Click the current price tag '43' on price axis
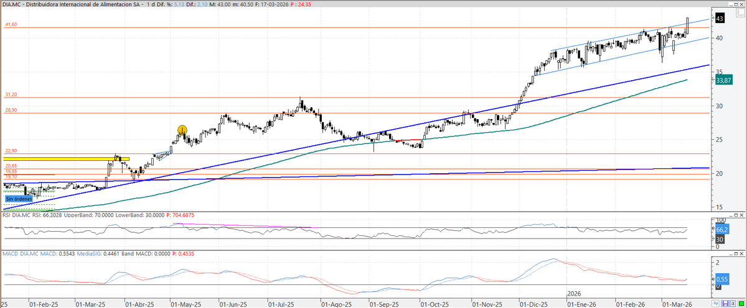Screen dimensions: 747x308 [x=720, y=19]
